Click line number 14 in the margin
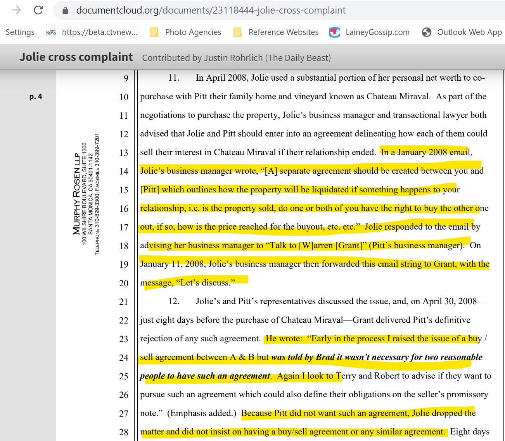 [x=124, y=171]
